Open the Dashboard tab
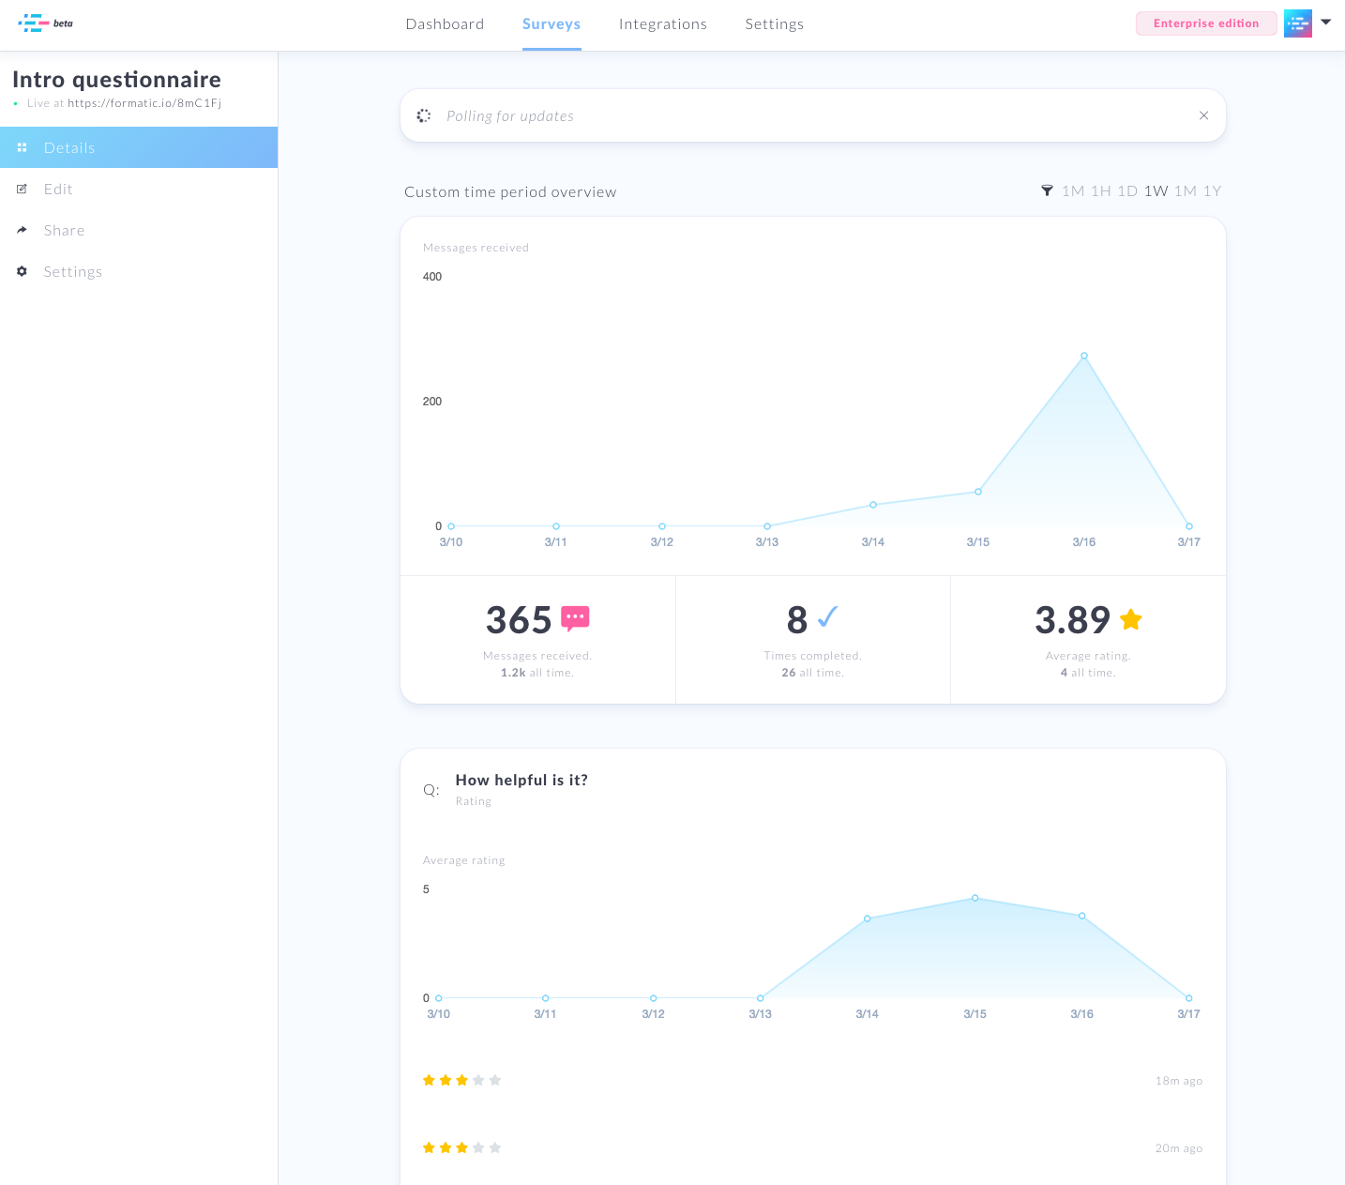 [445, 24]
